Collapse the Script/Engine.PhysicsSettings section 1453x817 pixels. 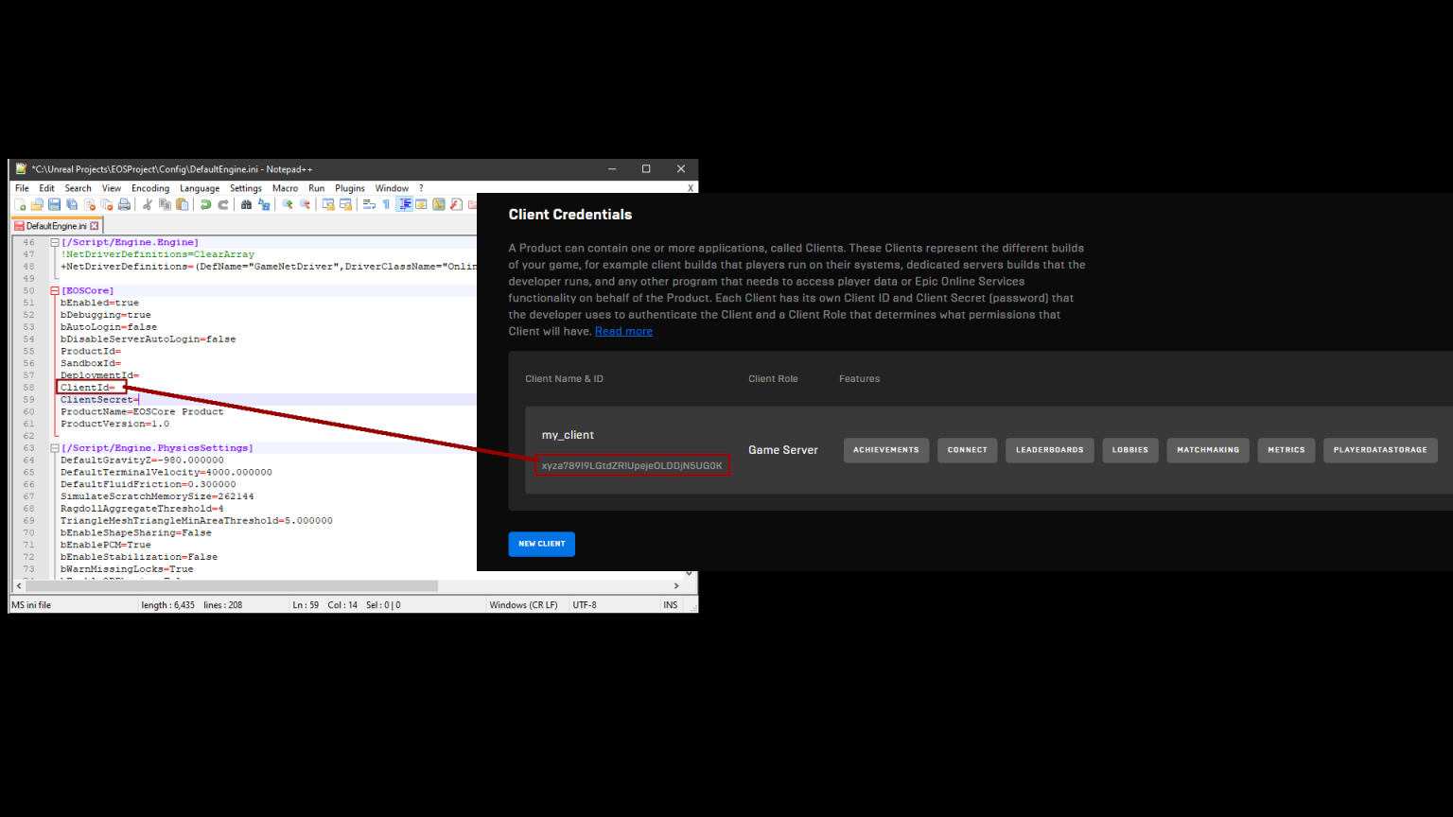[x=55, y=447]
